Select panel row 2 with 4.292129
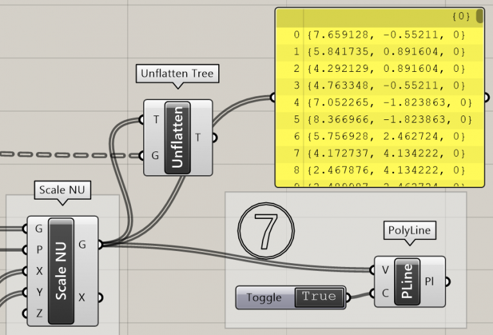Image resolution: width=493 pixels, height=335 pixels. tap(379, 69)
